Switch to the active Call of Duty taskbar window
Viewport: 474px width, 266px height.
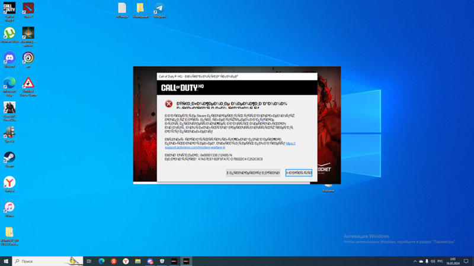coord(186,261)
